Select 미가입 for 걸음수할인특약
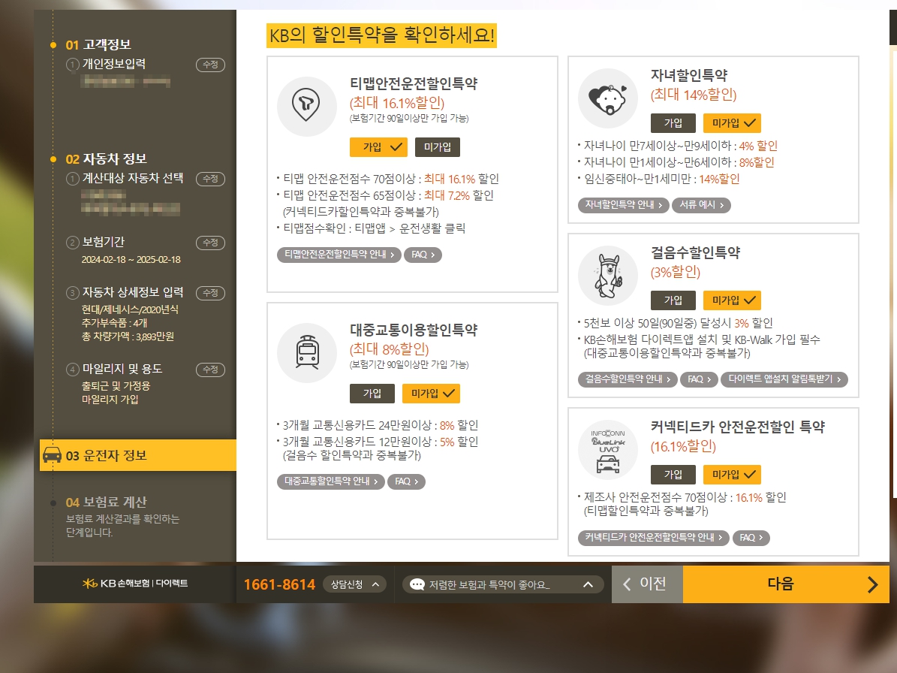 (733, 300)
